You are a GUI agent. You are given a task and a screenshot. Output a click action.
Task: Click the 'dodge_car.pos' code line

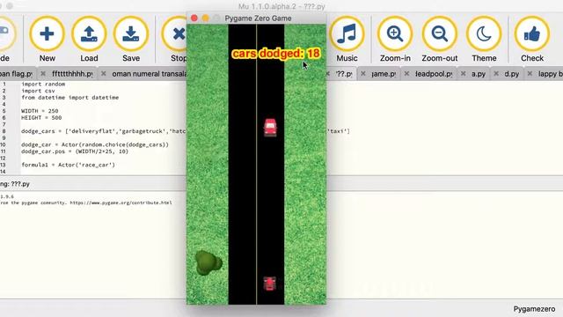click(75, 151)
